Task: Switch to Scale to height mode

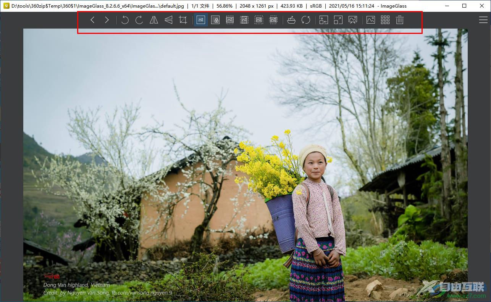Action: pos(244,20)
